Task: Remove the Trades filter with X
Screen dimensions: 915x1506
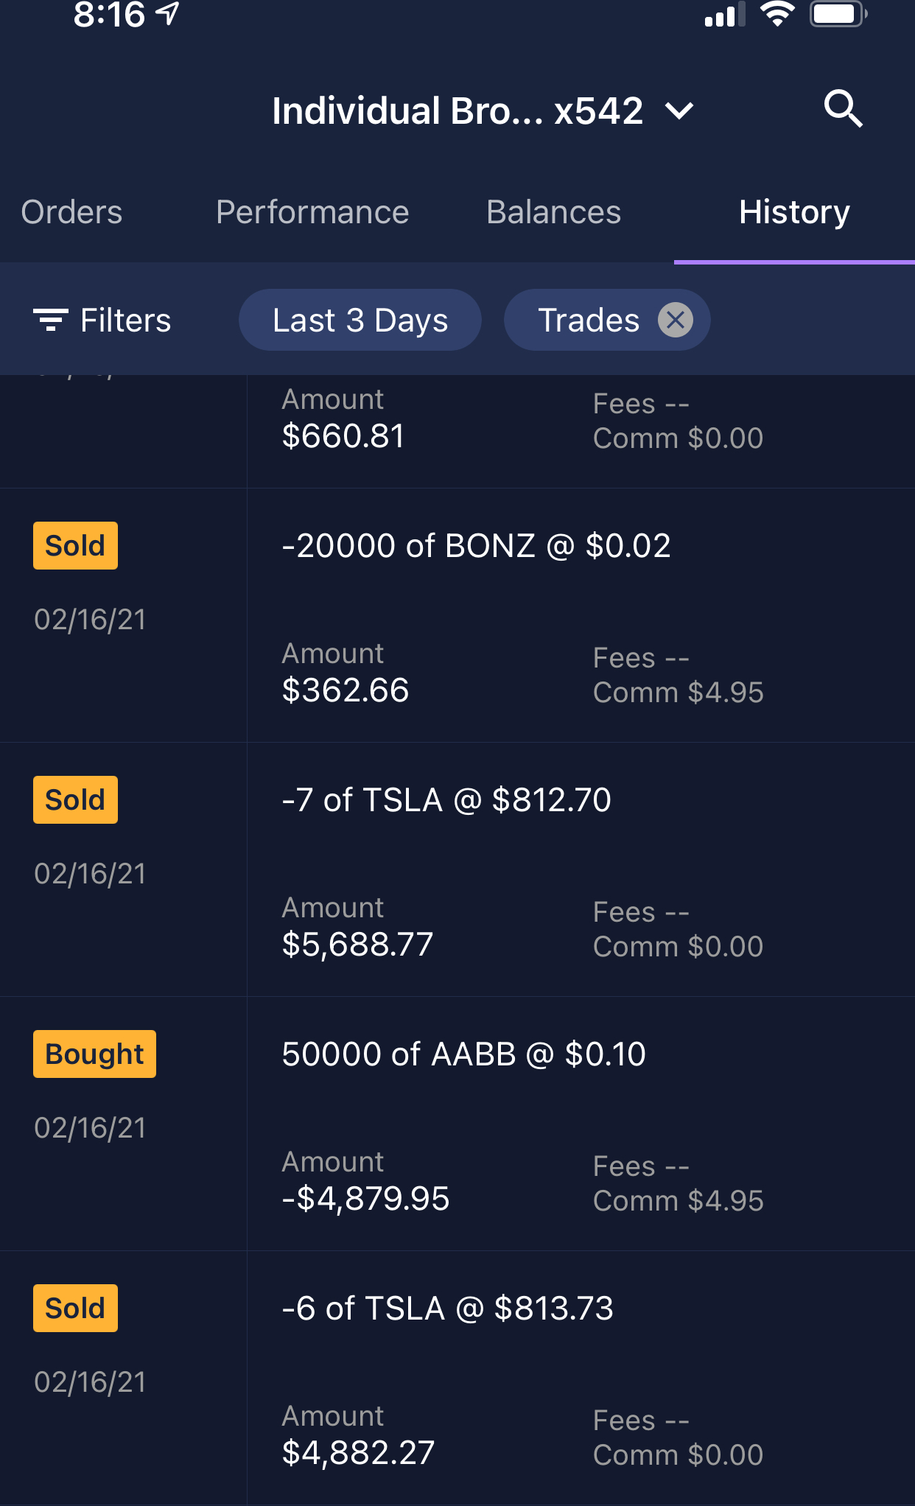Action: click(x=675, y=320)
